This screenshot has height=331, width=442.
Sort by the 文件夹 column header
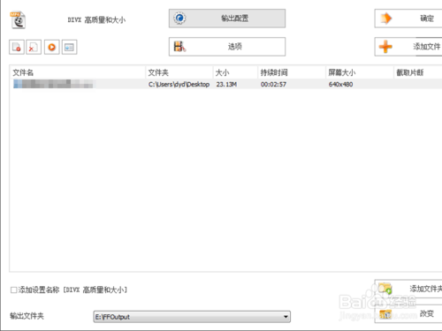pos(179,72)
